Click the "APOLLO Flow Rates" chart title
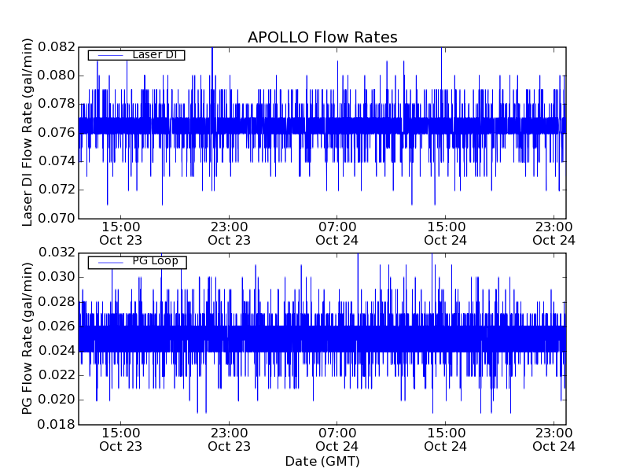Screen dimensions: 629x472 (x=322, y=37)
